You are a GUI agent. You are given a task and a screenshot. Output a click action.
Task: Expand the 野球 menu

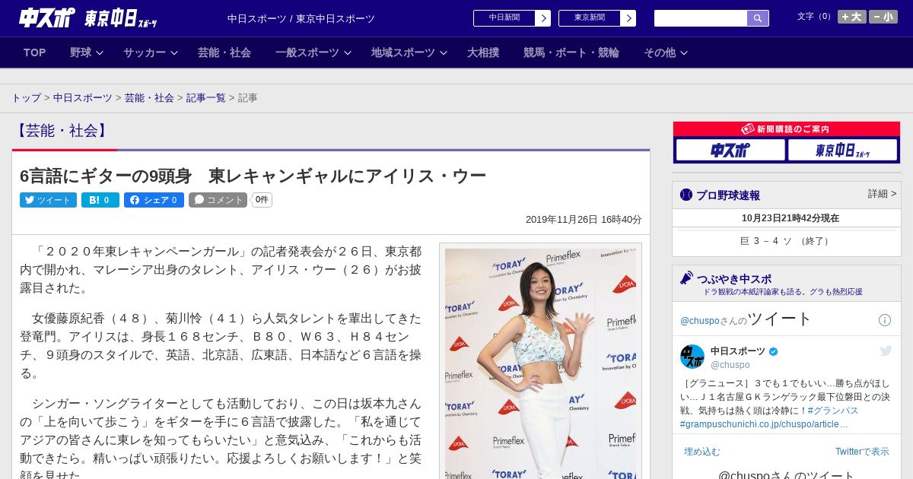tap(86, 52)
